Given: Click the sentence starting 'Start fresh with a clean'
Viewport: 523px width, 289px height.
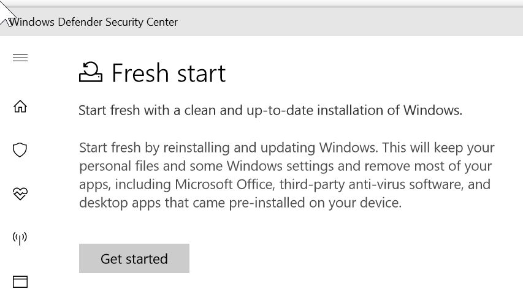Looking at the screenshot, I should [270, 110].
